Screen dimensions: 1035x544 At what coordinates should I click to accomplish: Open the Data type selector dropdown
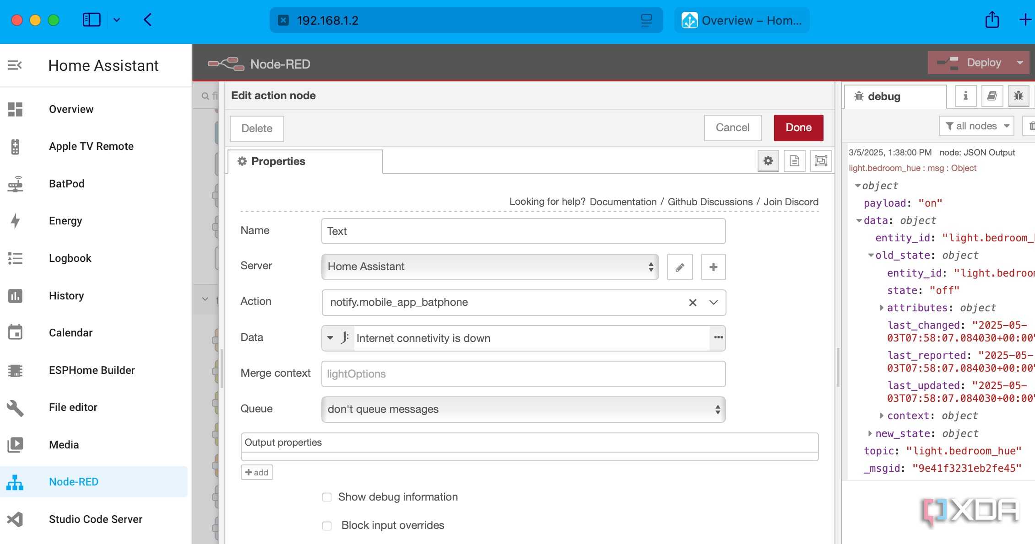click(x=337, y=338)
